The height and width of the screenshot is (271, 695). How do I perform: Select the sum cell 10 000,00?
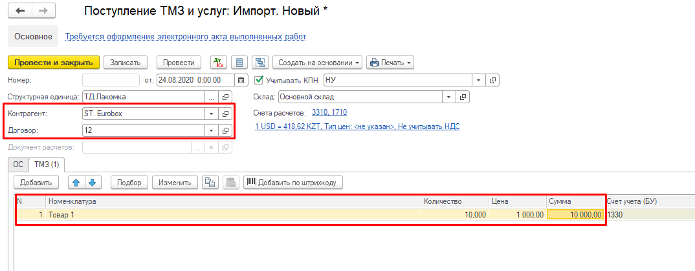coord(576,214)
